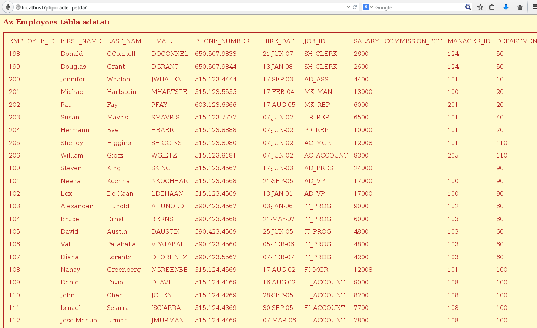The height and width of the screenshot is (328, 537).
Task: Focus the Google search box
Action: (418, 7)
